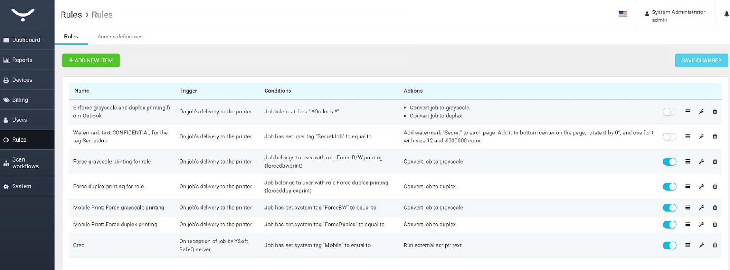
Task: Click drag handle for Watermark text CONFIDENTIAL rule
Action: click(x=687, y=137)
